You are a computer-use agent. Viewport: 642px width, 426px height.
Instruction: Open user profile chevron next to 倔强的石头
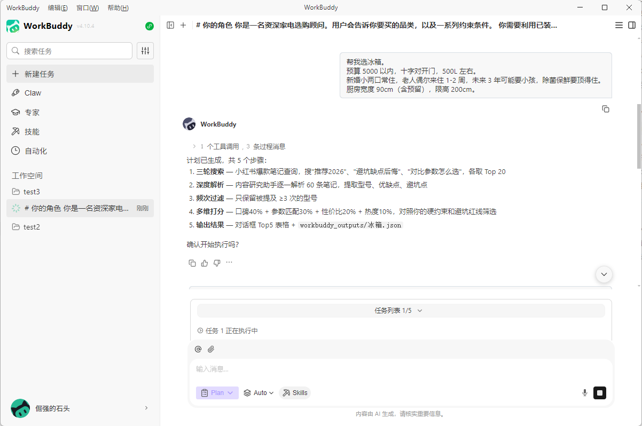(146, 408)
